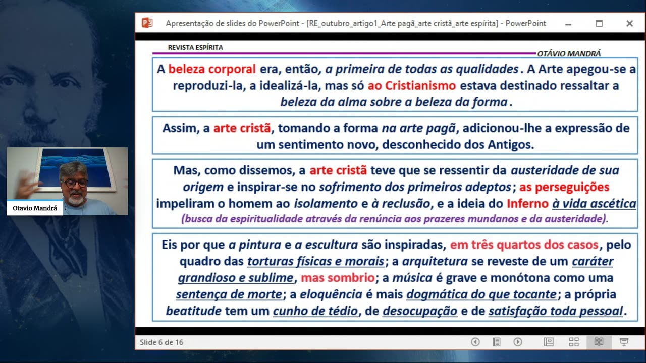Click the Otavio Mandrá webcam video thumbnail
This screenshot has width=646, height=363.
67,181
